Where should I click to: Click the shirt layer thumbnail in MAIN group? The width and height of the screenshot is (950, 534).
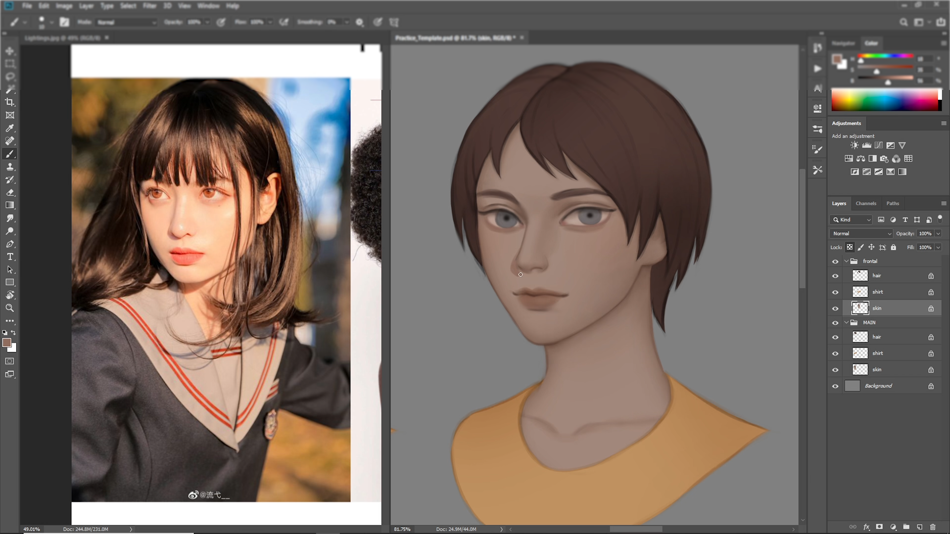[860, 353]
